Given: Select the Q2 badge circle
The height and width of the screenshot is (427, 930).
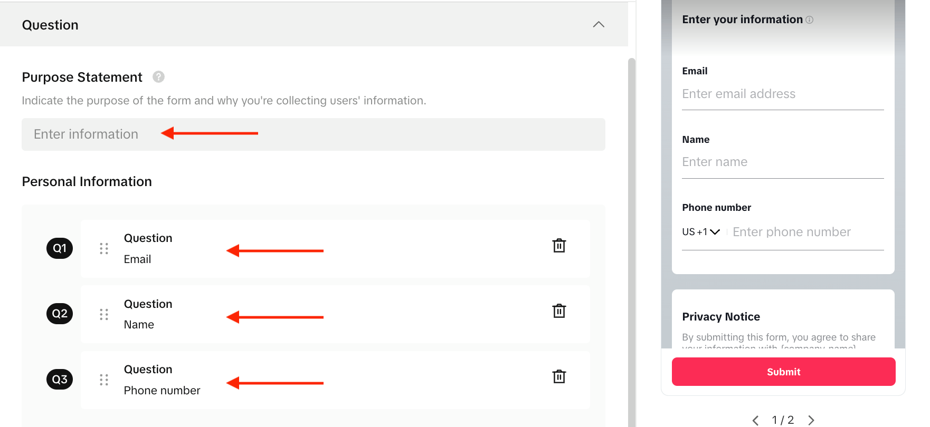Looking at the screenshot, I should click(x=60, y=314).
